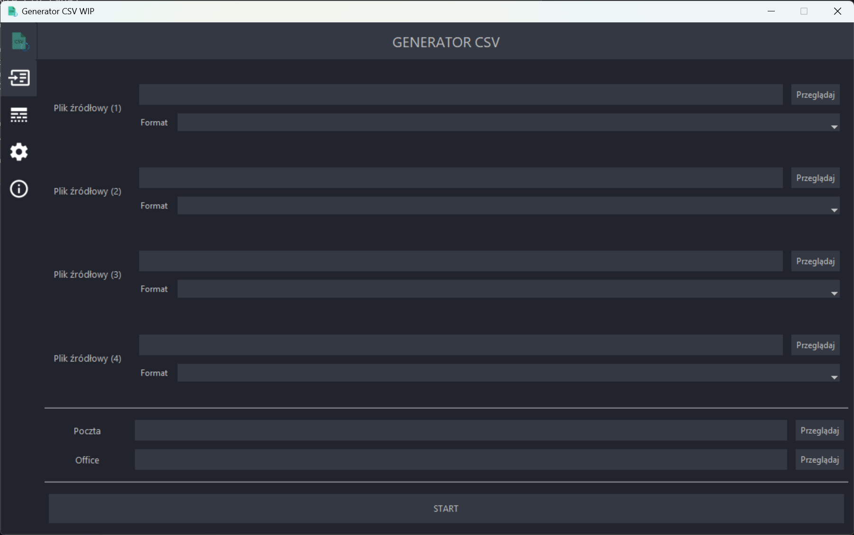Click Przeglądaj next to Plik źródłowy (3)

[815, 261]
